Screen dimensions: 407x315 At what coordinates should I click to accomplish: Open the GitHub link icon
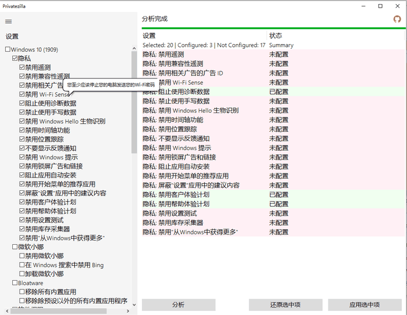(x=397, y=19)
